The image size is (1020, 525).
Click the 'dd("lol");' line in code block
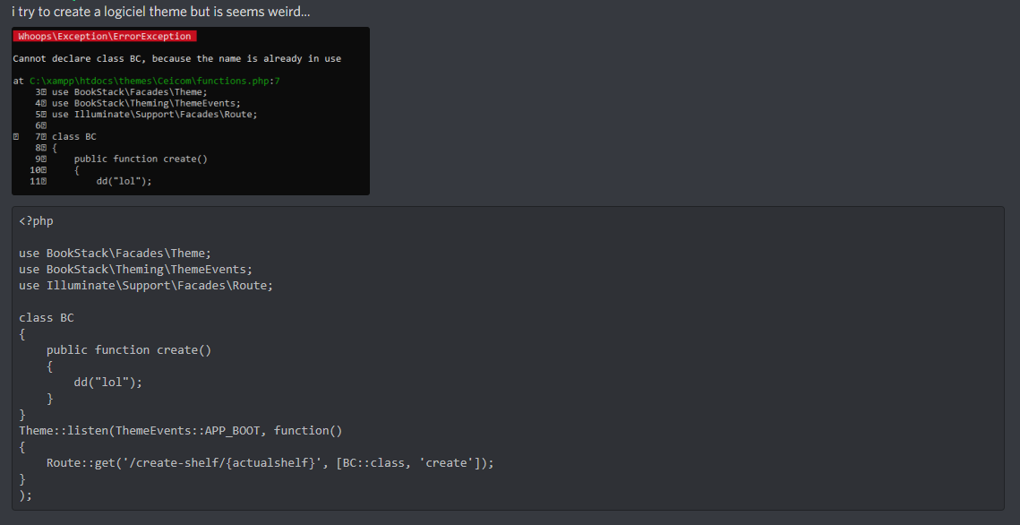pyautogui.click(x=108, y=382)
